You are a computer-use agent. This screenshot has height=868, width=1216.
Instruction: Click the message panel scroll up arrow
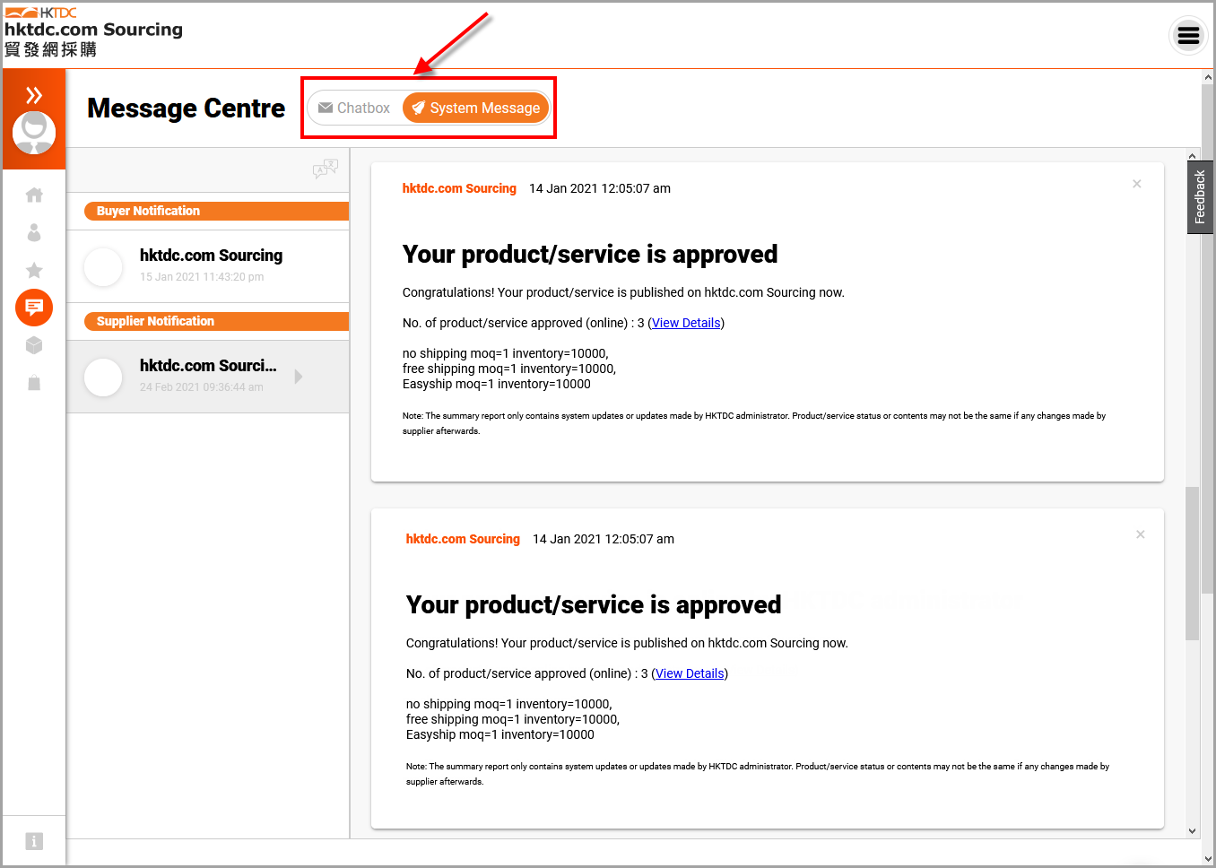point(1192,156)
